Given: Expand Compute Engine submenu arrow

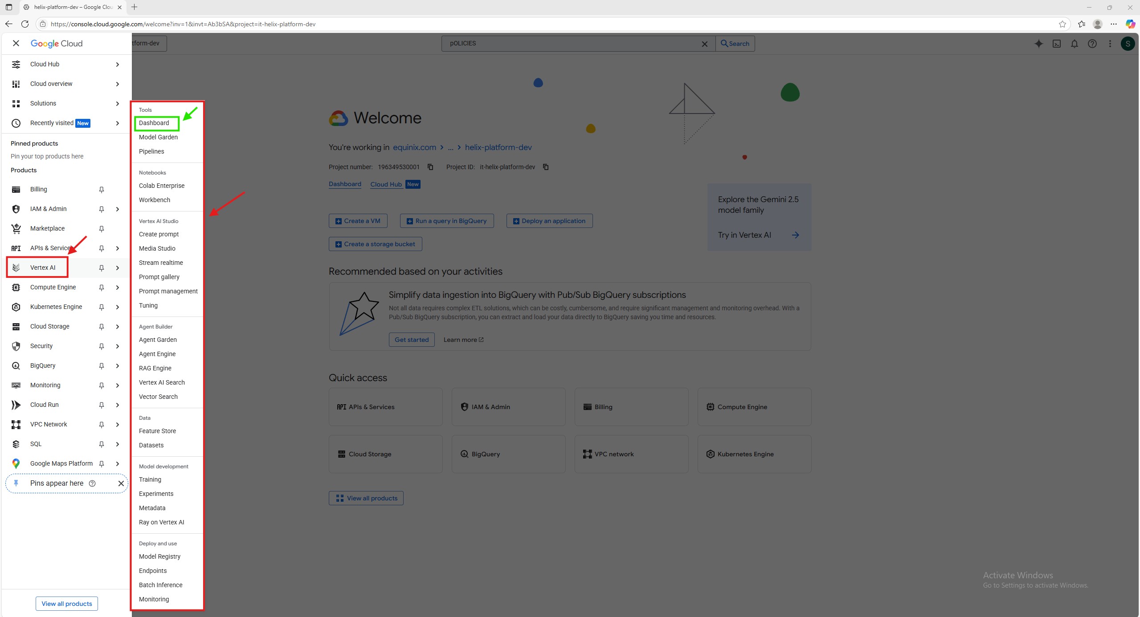Looking at the screenshot, I should [x=118, y=288].
